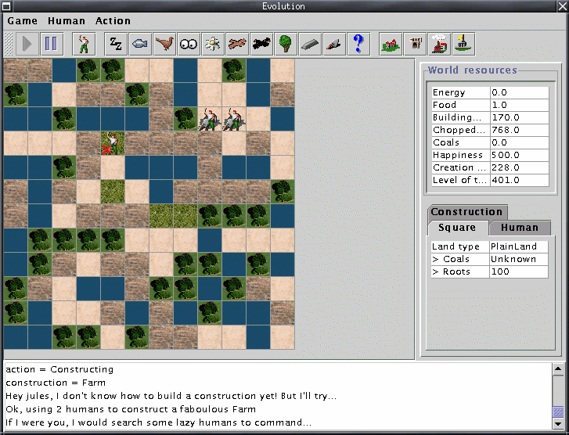The width and height of the screenshot is (569, 435).
Task: Select the fish action icon
Action: click(x=140, y=44)
